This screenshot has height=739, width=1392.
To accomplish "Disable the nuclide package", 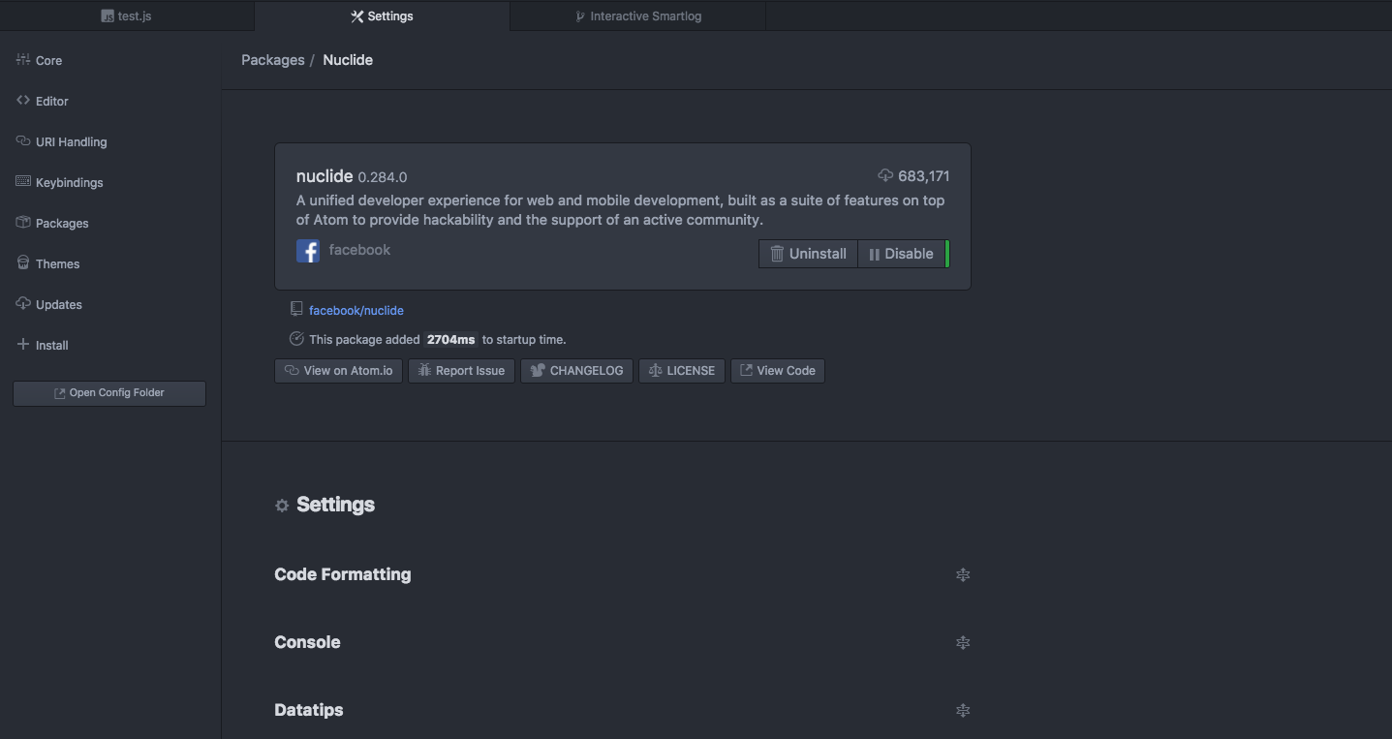I will (901, 253).
